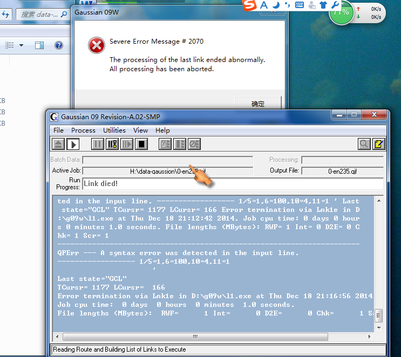Toggle the Explorer preview pane icon
This screenshot has width=401, height=357.
pos(39,45)
